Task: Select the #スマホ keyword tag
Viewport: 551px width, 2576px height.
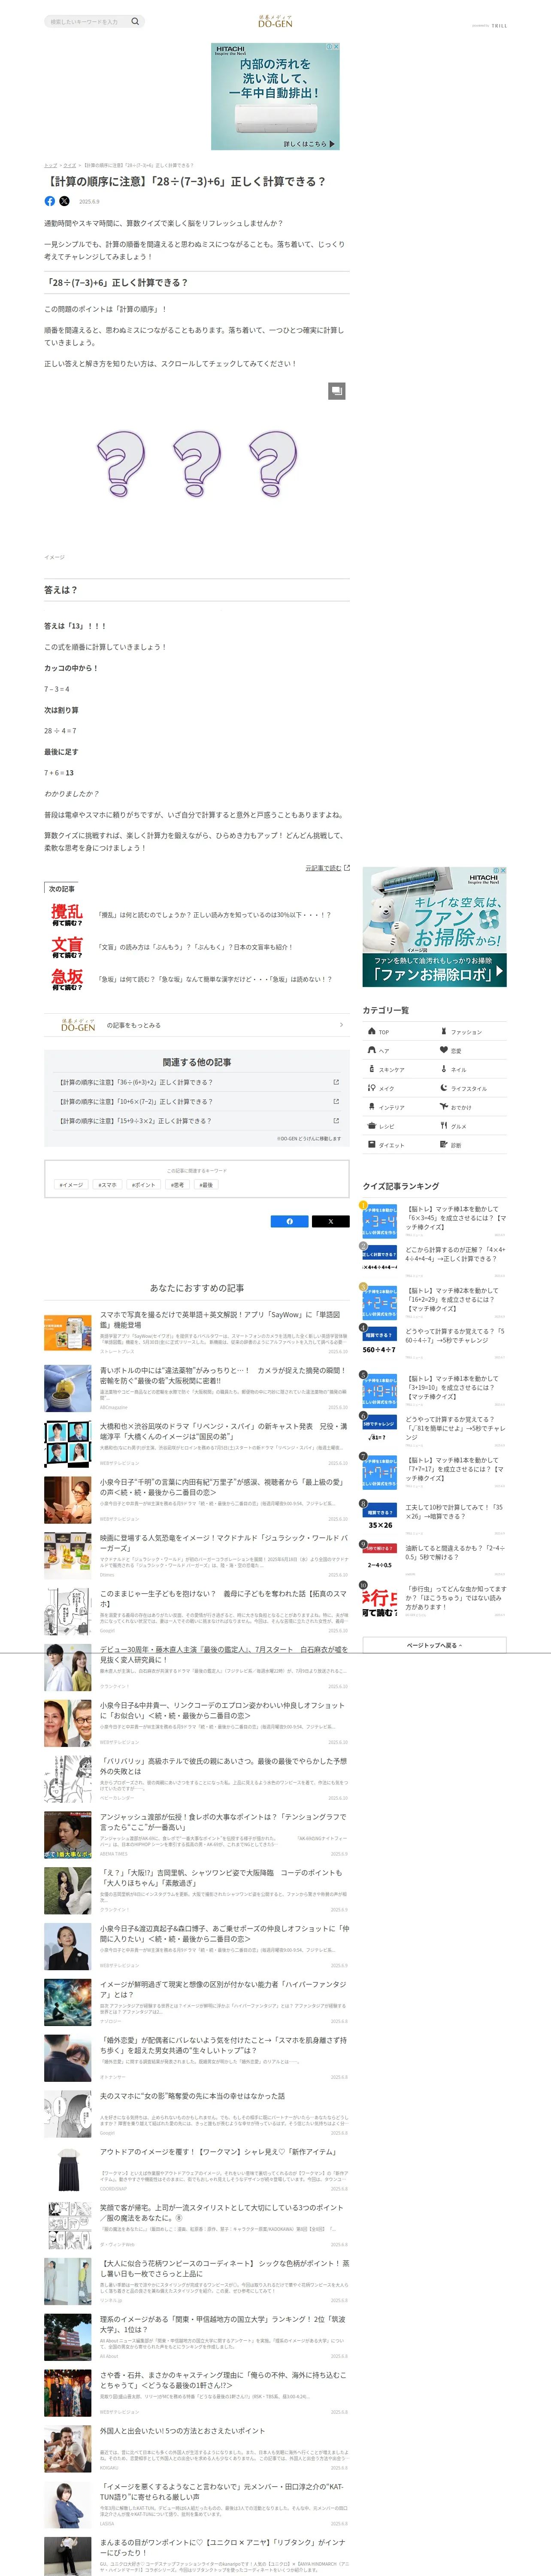Action: coord(107,1185)
